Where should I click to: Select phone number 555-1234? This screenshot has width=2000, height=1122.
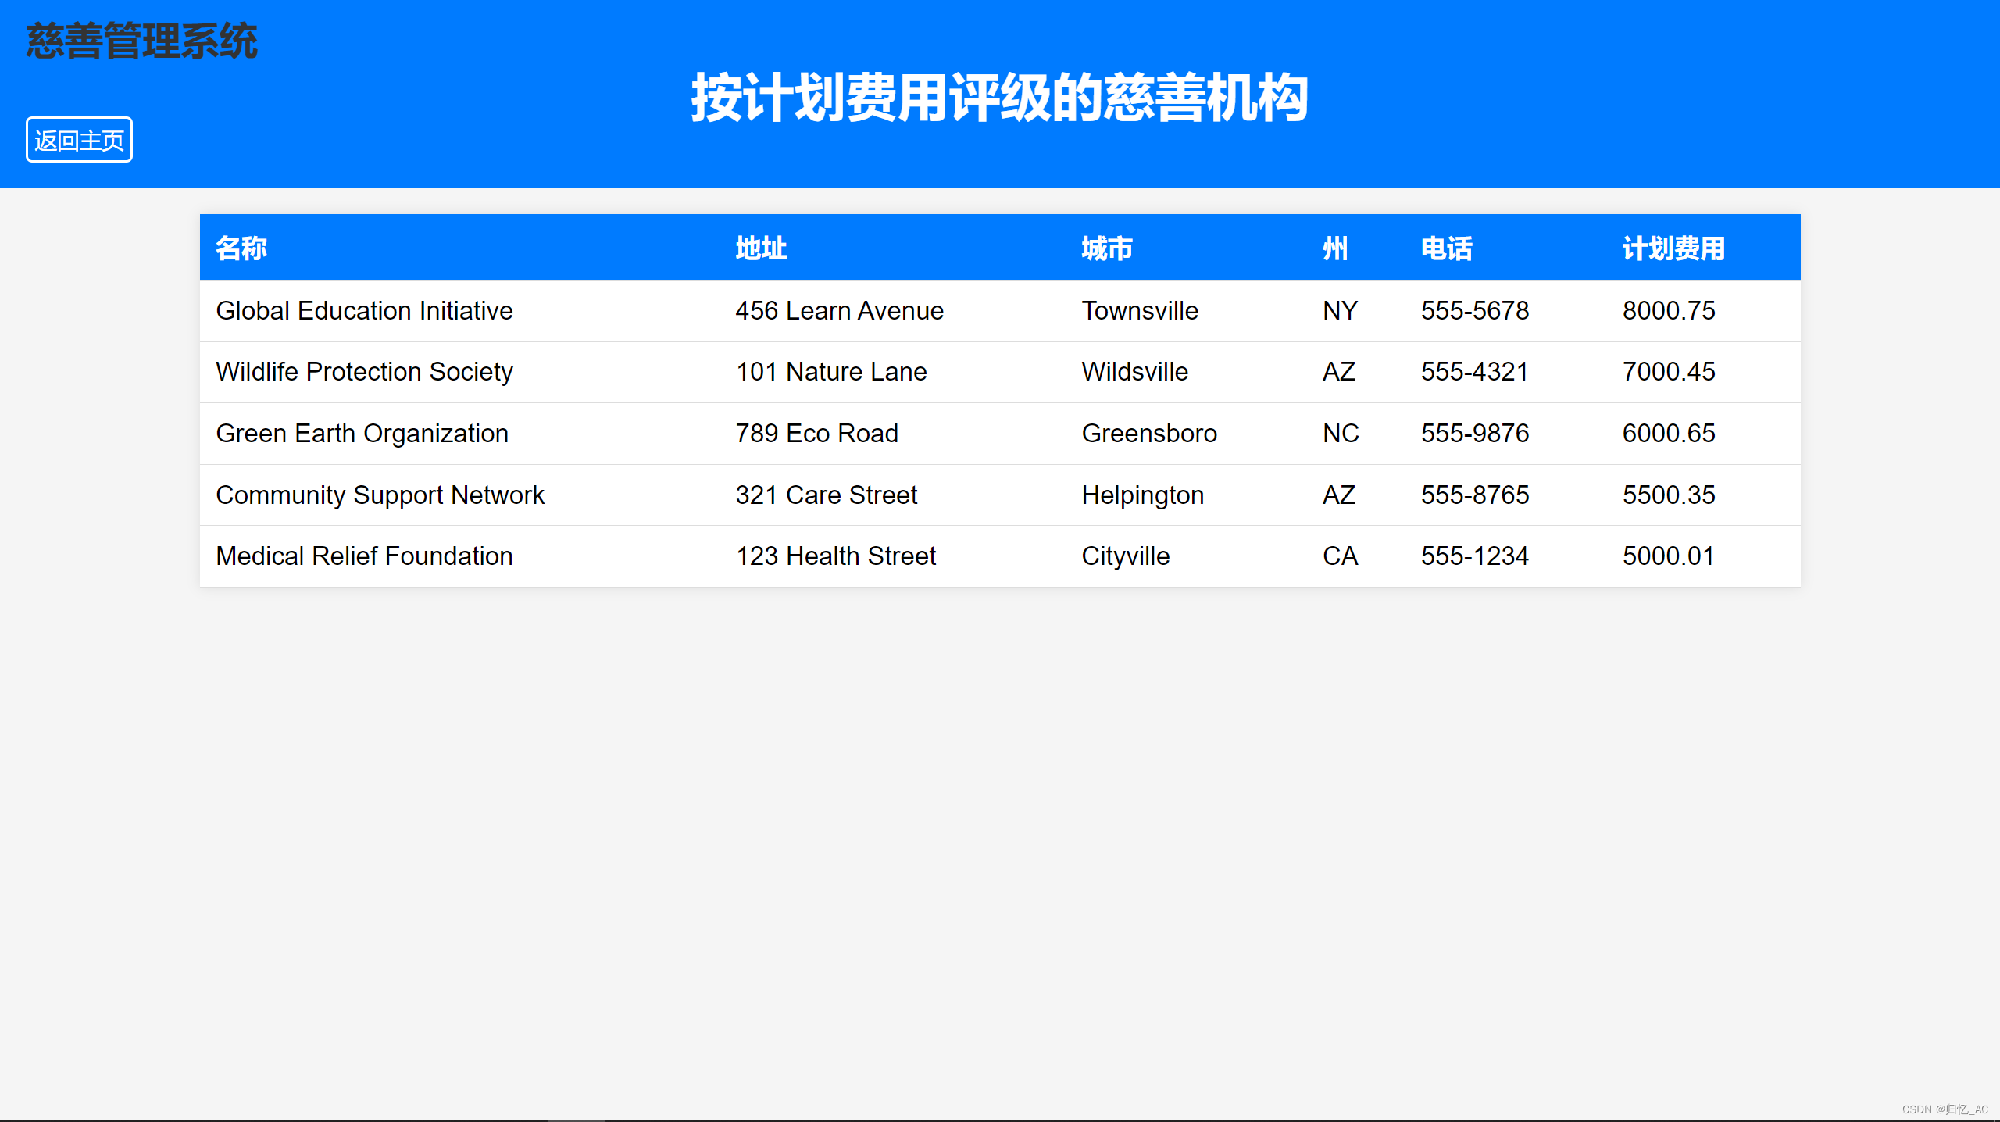(x=1474, y=556)
